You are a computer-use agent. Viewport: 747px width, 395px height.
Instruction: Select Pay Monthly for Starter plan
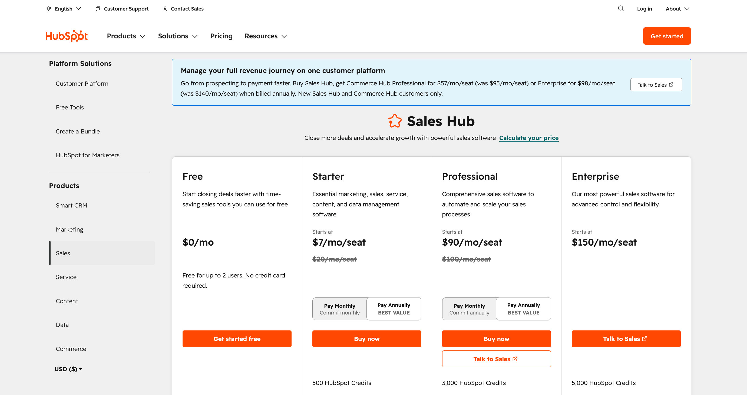340,309
